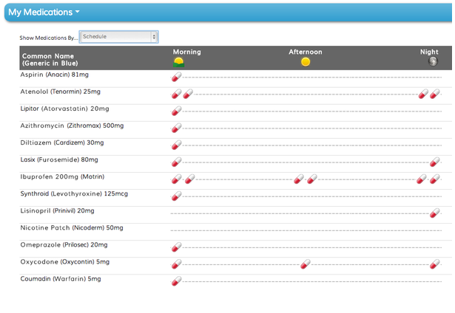
Task: Click the Afternoon column header label
Action: pos(306,52)
